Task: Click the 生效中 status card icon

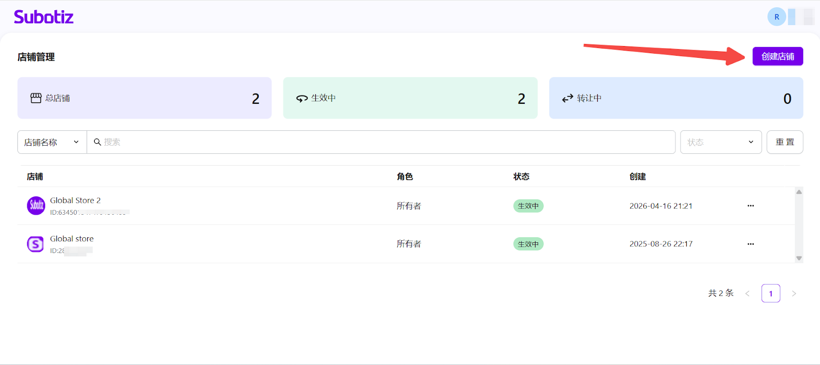Action: pos(302,98)
